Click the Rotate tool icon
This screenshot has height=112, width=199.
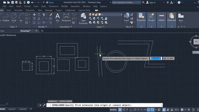pyautogui.click(x=39, y=15)
